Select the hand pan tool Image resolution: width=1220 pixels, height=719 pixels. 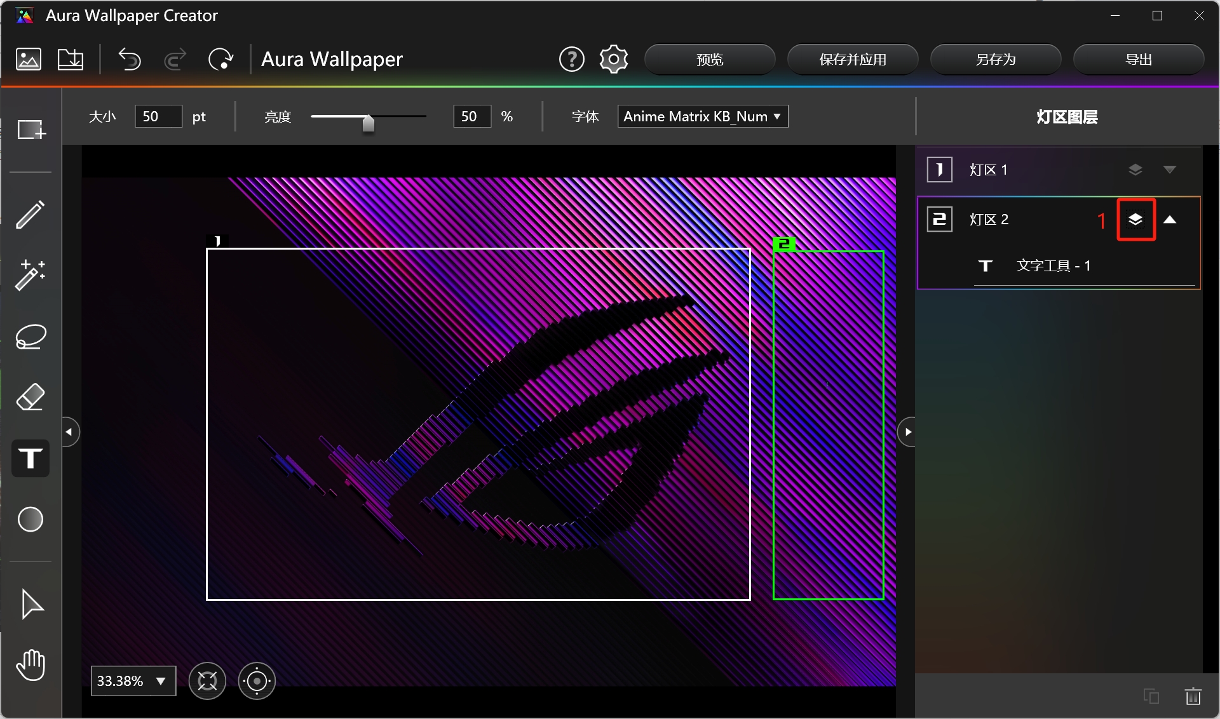point(30,665)
